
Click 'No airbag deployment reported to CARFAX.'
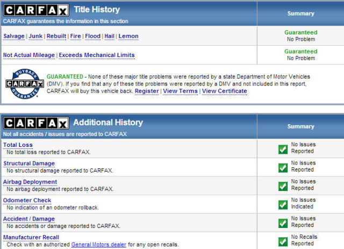point(60,189)
